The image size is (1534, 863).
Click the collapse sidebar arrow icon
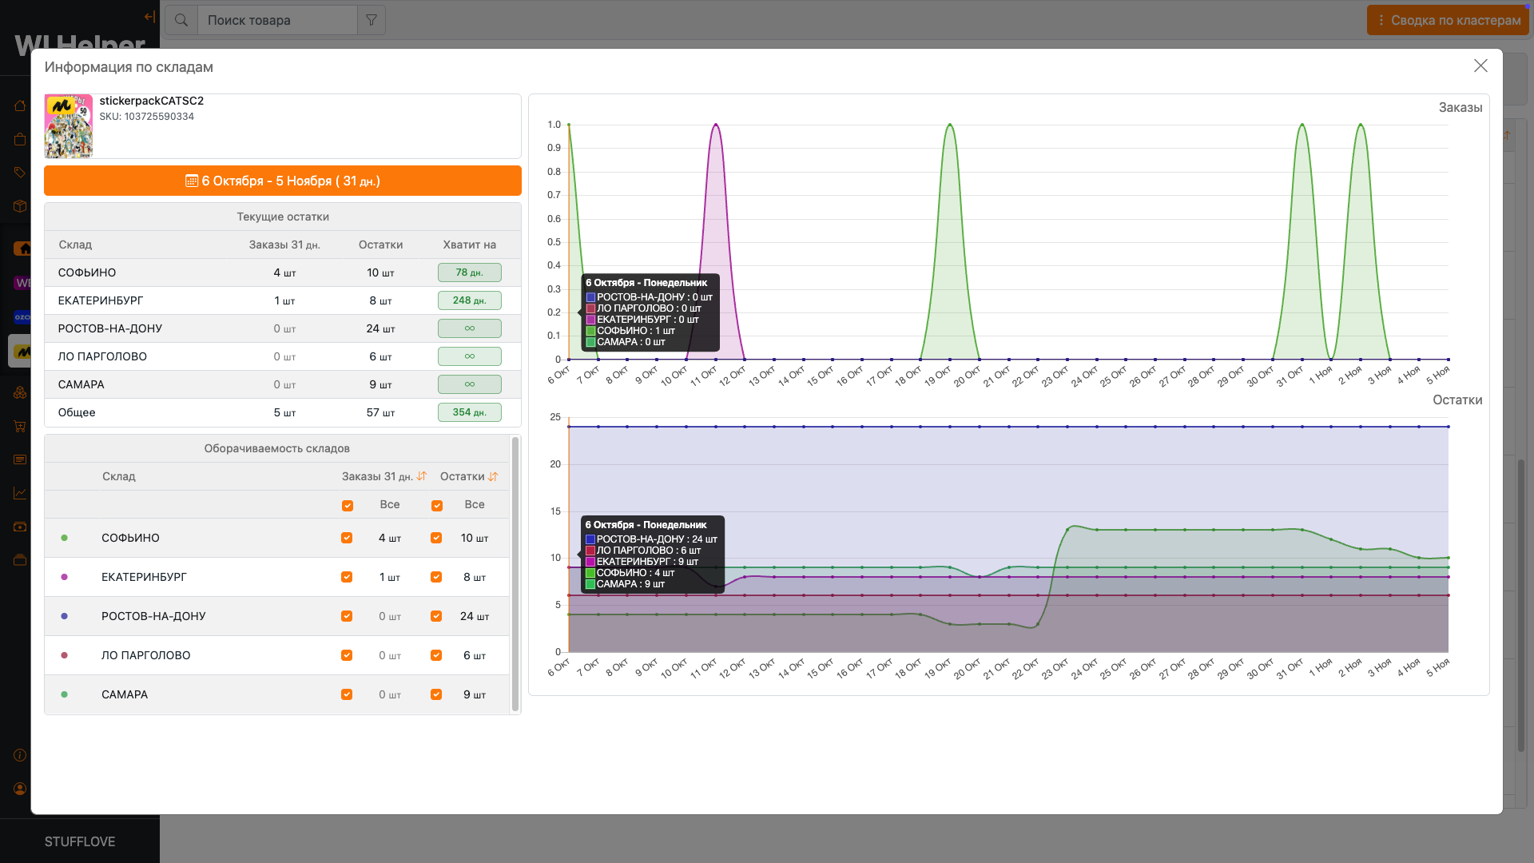click(x=149, y=17)
